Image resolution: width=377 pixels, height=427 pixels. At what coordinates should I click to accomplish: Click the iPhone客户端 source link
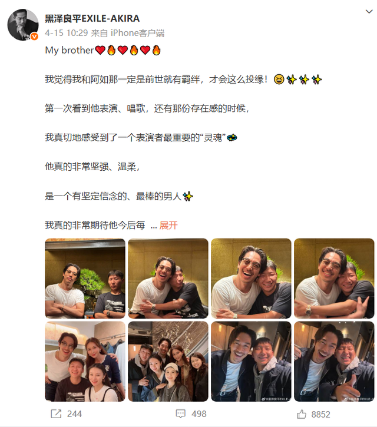(x=137, y=33)
